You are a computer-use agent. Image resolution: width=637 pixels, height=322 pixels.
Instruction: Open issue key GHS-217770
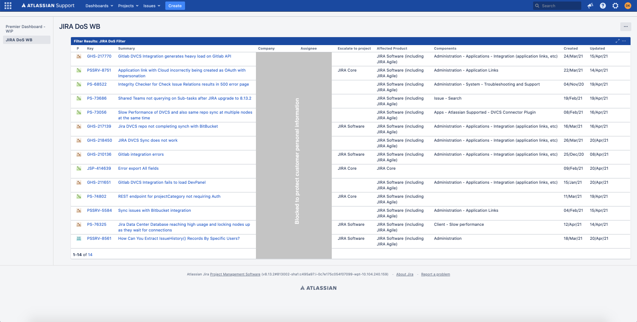pos(99,56)
